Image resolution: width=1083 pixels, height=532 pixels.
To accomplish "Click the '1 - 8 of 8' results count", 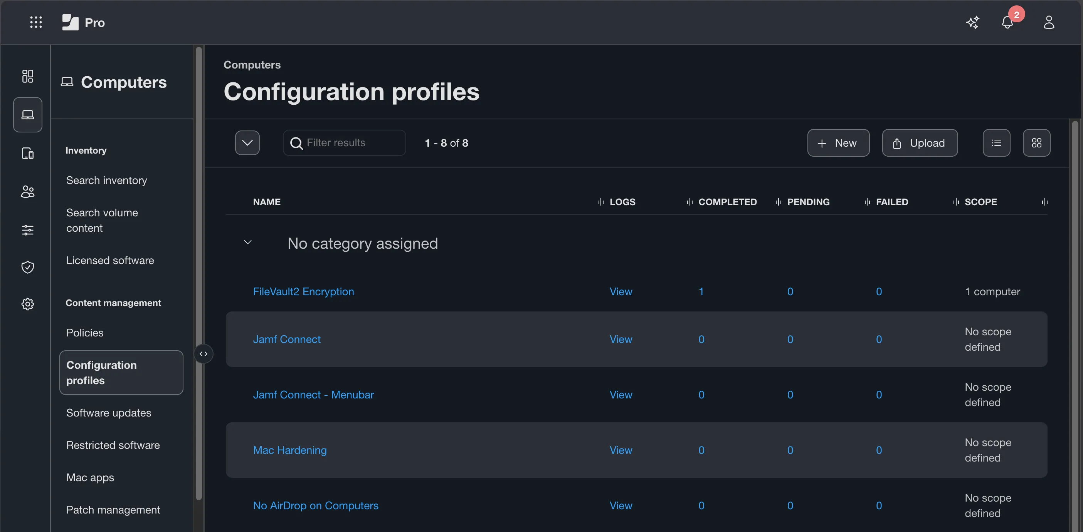I will tap(446, 143).
